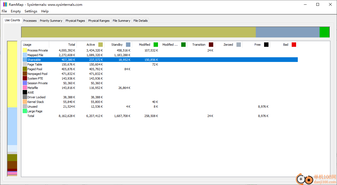Click the Unused row Free value 8,976 K
This screenshot has height=185, width=337.
coord(263,107)
